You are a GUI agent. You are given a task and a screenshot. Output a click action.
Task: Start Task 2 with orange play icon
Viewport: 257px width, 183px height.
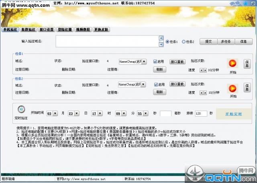233,88
